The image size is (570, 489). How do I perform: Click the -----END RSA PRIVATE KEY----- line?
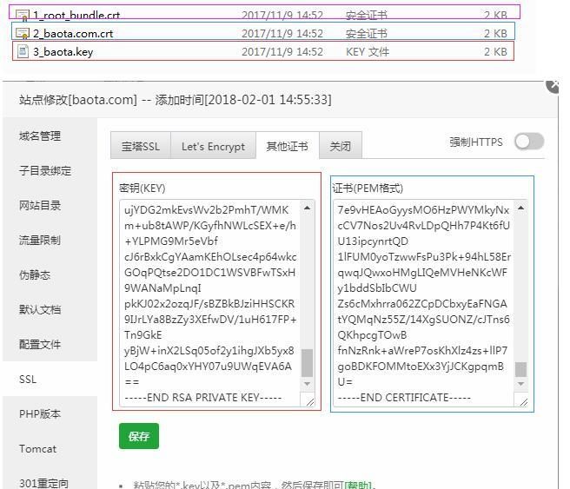click(x=202, y=398)
